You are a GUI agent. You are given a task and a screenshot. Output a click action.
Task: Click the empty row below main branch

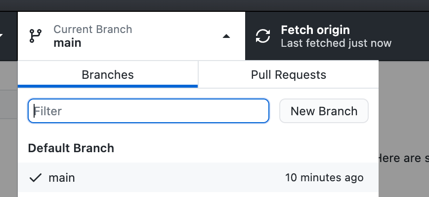point(198,195)
